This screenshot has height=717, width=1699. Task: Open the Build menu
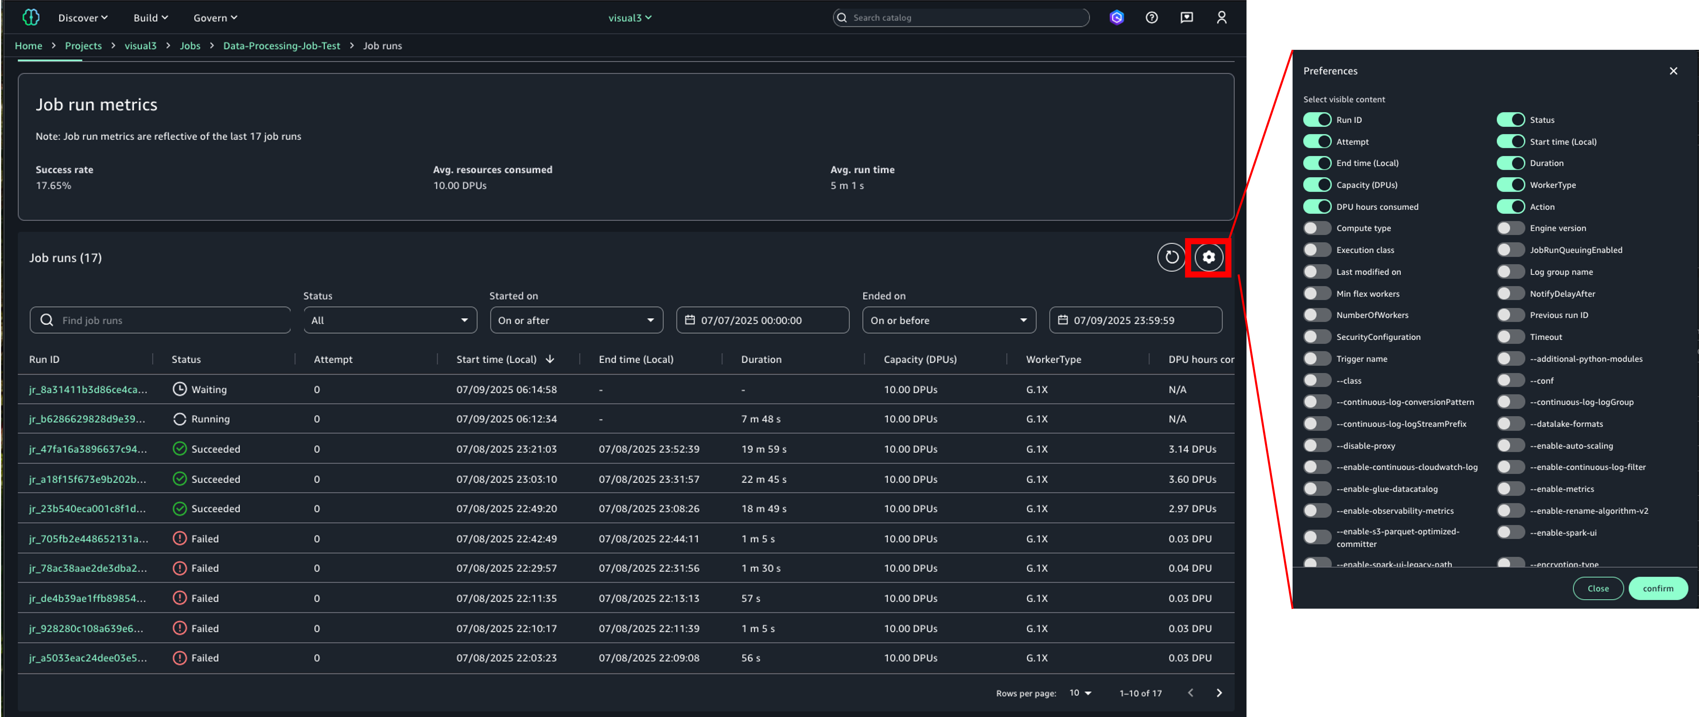(x=150, y=18)
